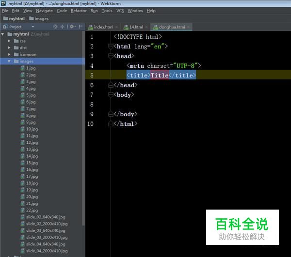Click the 1.jpg file icon
291x257 pixels.
(22, 68)
